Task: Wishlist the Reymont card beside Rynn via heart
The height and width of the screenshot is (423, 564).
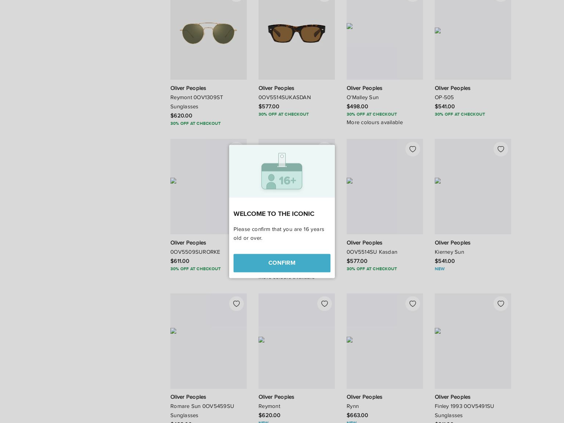Action: coord(325,304)
